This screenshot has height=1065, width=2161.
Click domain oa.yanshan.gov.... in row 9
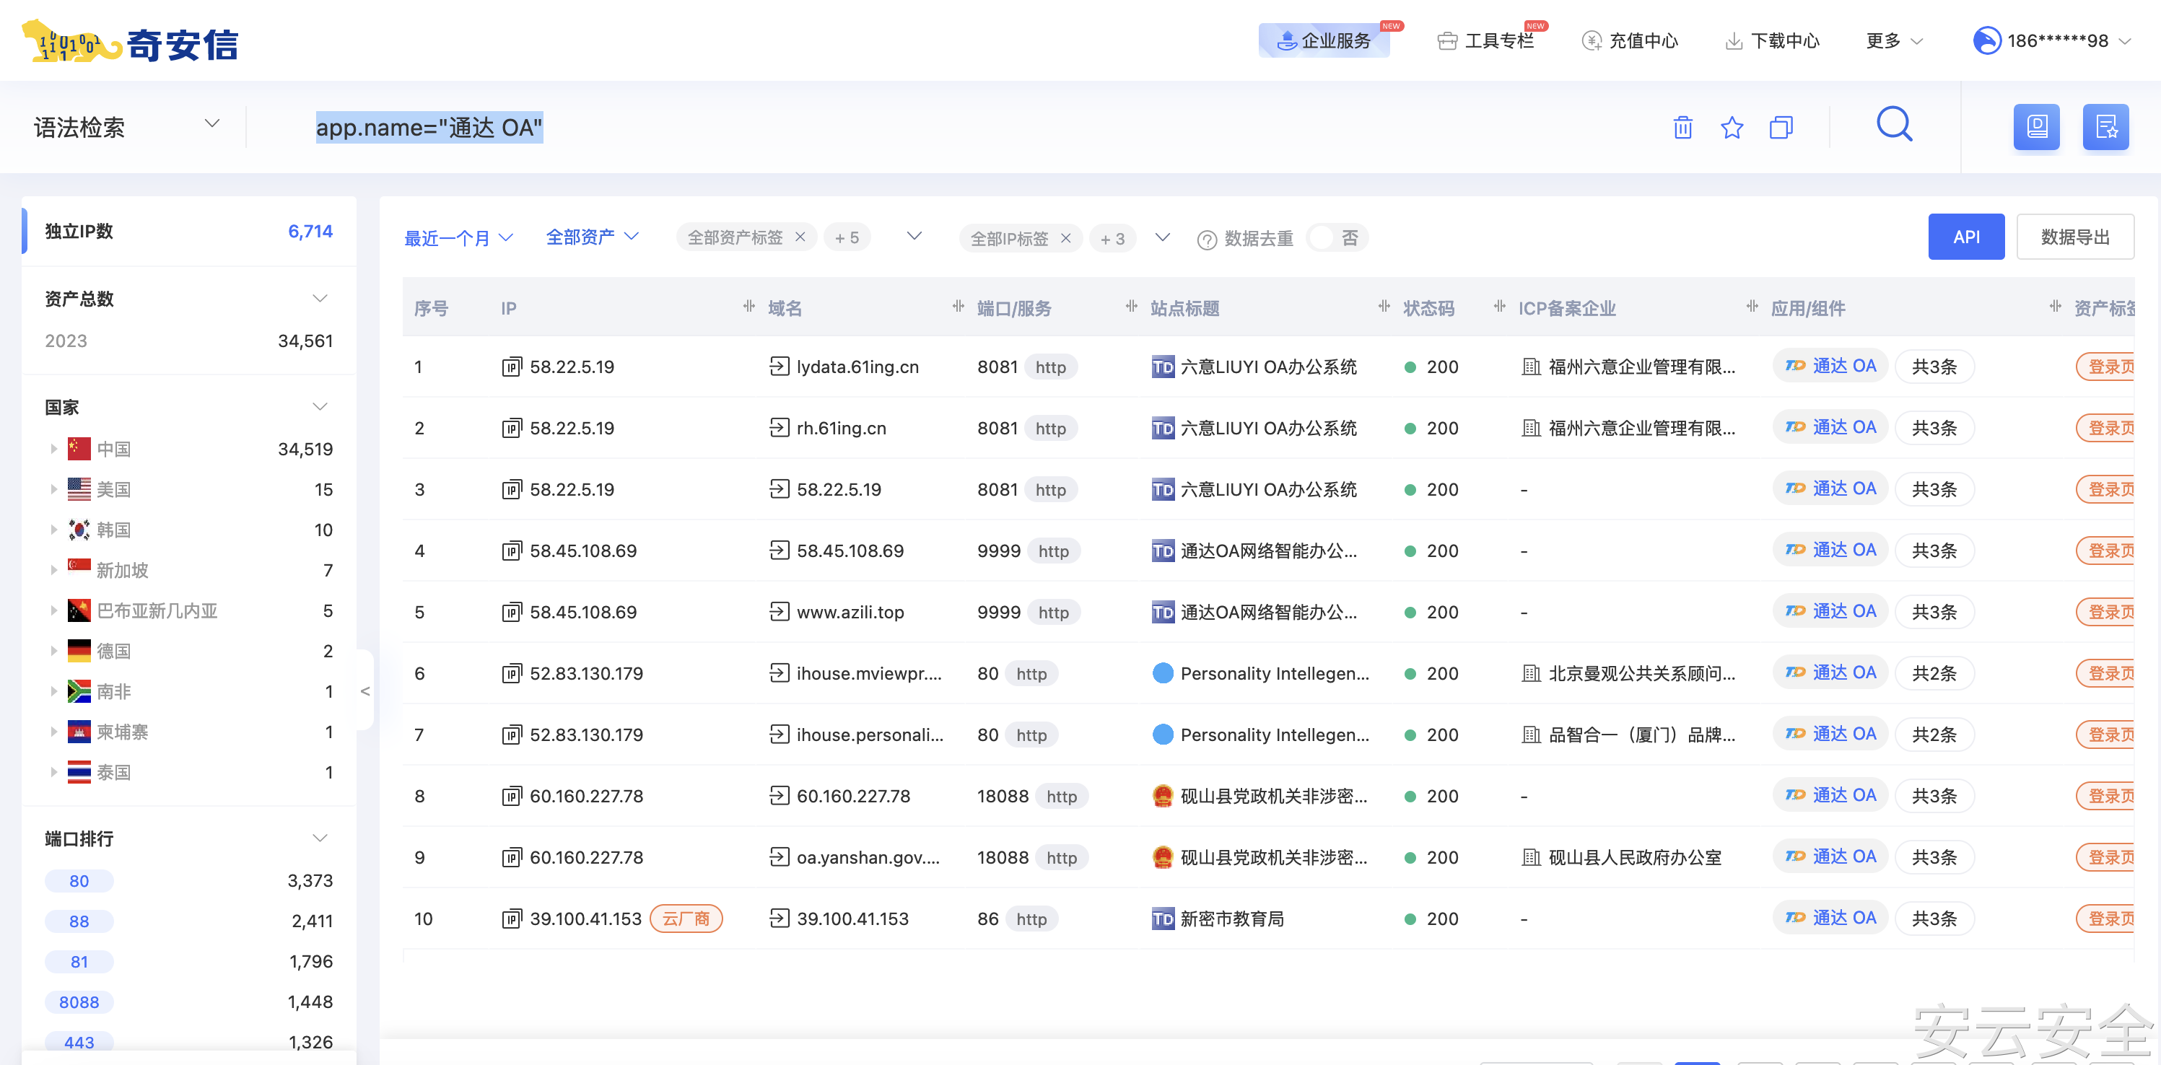click(x=868, y=857)
